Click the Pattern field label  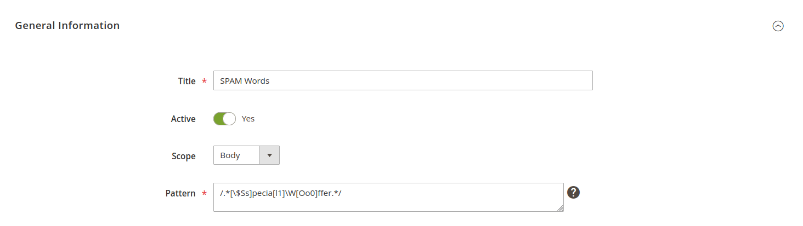tap(180, 193)
